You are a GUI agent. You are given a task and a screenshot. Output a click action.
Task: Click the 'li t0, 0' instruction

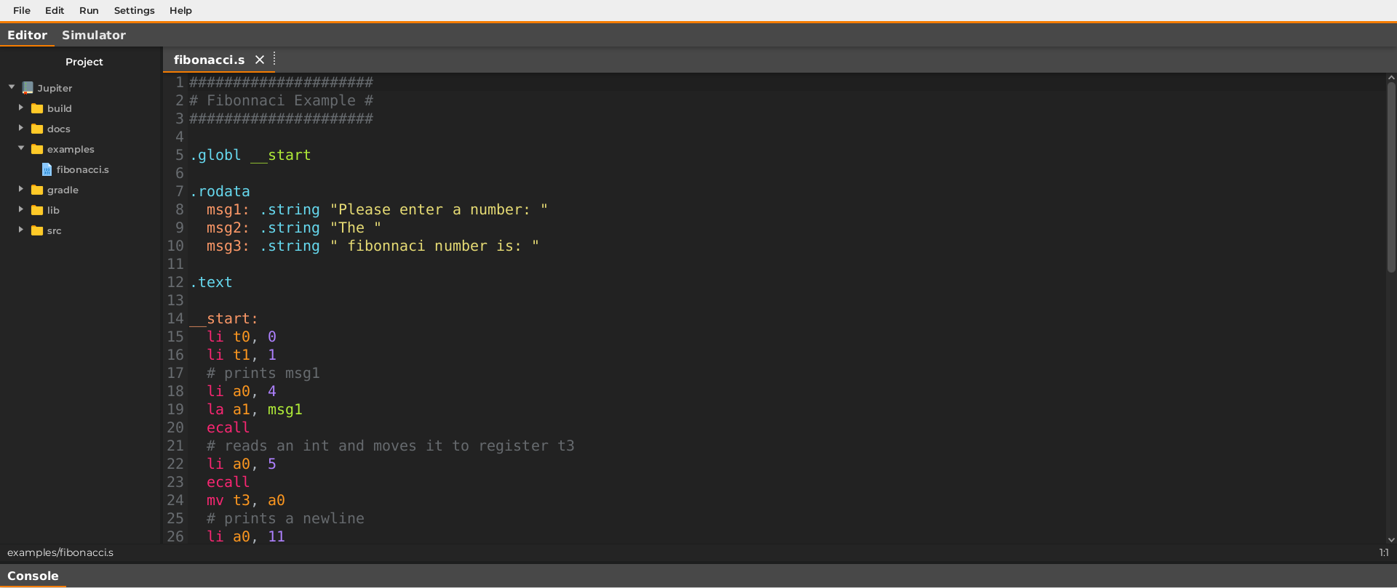(242, 337)
